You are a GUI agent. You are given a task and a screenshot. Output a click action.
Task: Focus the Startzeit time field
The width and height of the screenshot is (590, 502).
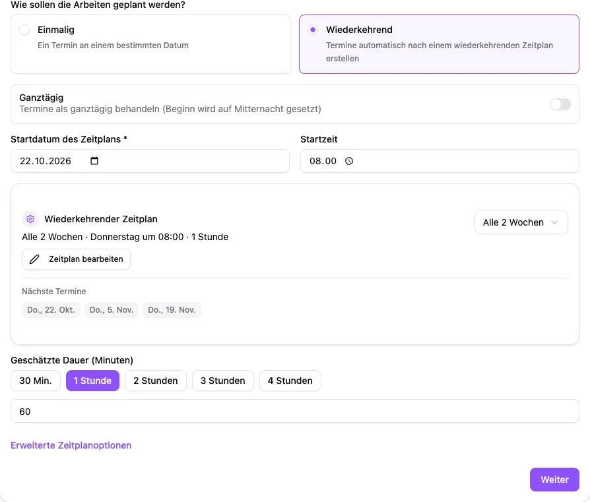(440, 161)
